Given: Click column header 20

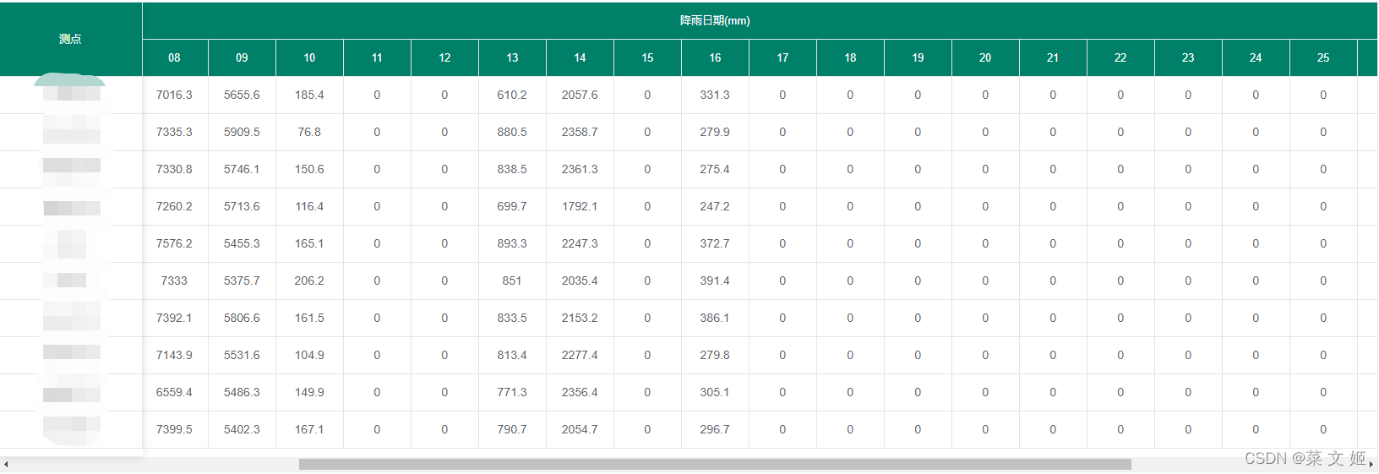Looking at the screenshot, I should coord(985,57).
